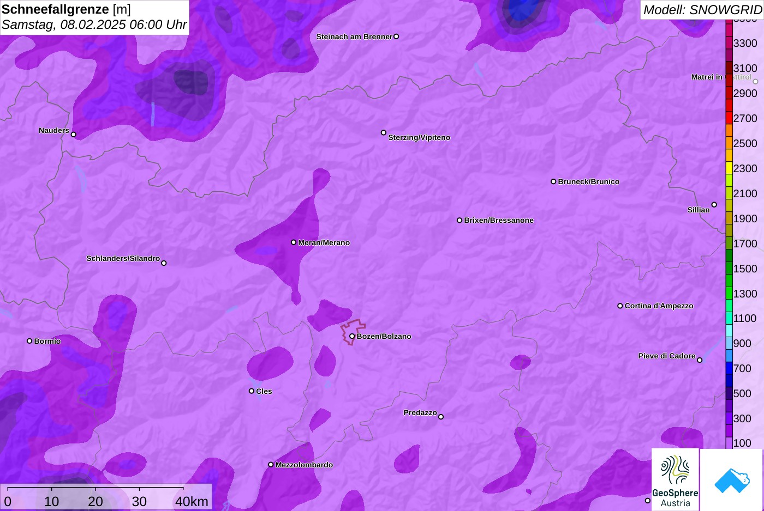
Task: Click the blue legend swatch at 700
Action: tap(729, 368)
